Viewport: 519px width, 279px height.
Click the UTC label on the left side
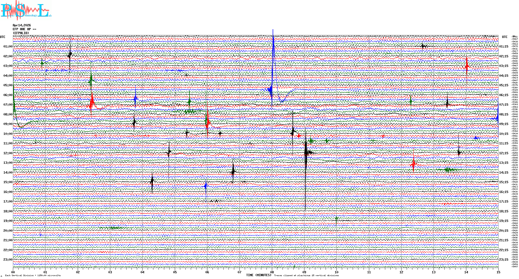point(3,37)
